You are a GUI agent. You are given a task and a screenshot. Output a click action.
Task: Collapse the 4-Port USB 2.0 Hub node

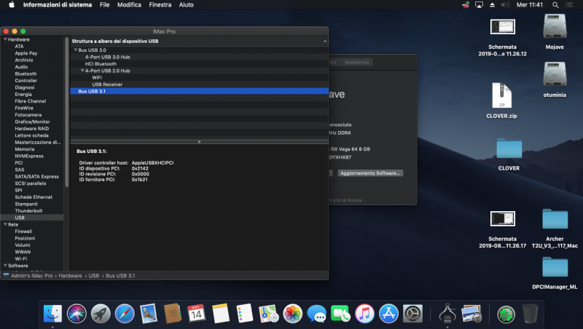pyautogui.click(x=82, y=71)
